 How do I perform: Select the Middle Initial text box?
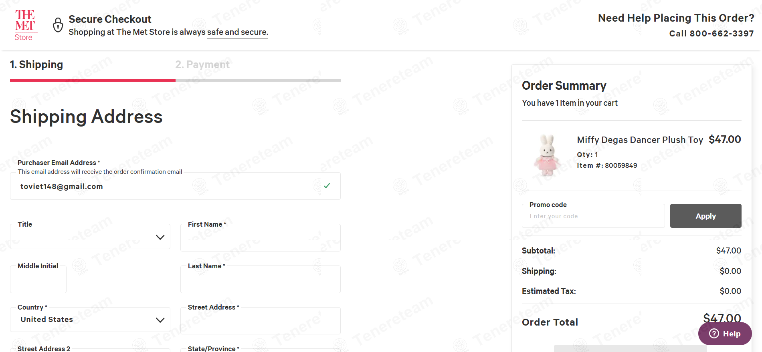tap(38, 281)
